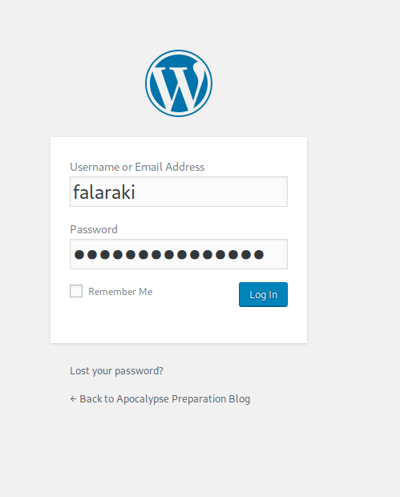The image size is (400, 497).
Task: Open the Lost your password link
Action: (x=117, y=371)
